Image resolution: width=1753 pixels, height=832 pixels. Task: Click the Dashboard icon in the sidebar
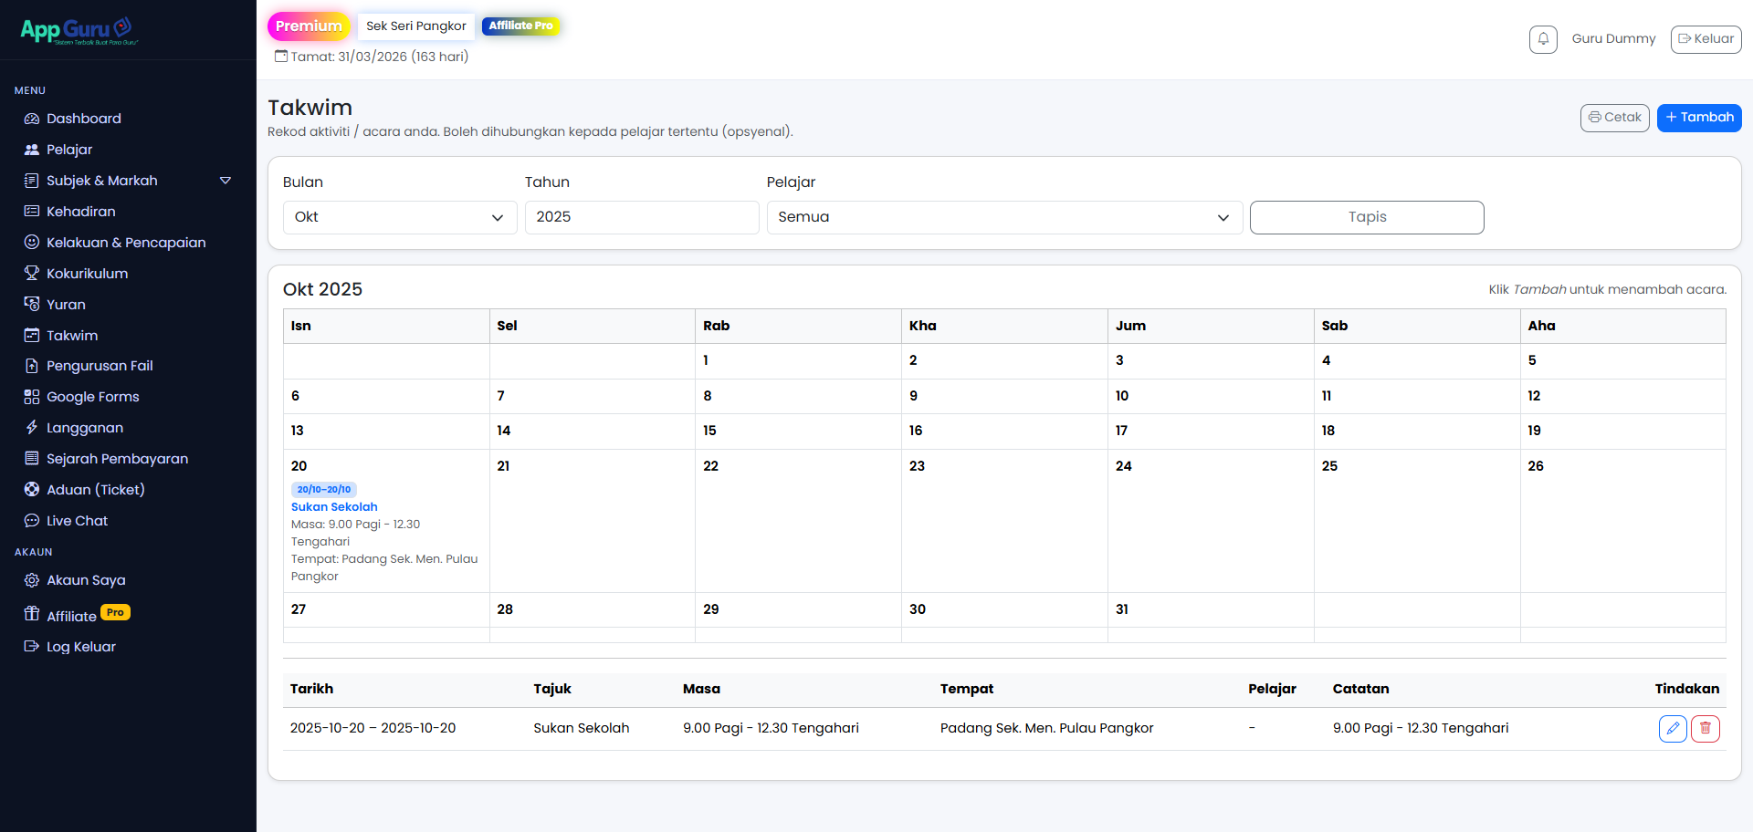point(32,119)
